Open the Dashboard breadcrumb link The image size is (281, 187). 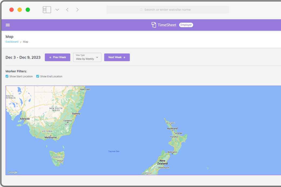point(12,41)
